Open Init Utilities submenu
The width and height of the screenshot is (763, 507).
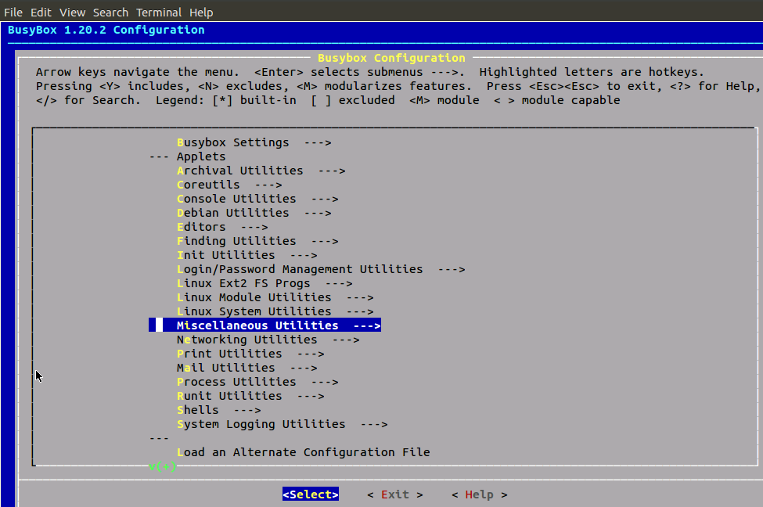(x=247, y=255)
